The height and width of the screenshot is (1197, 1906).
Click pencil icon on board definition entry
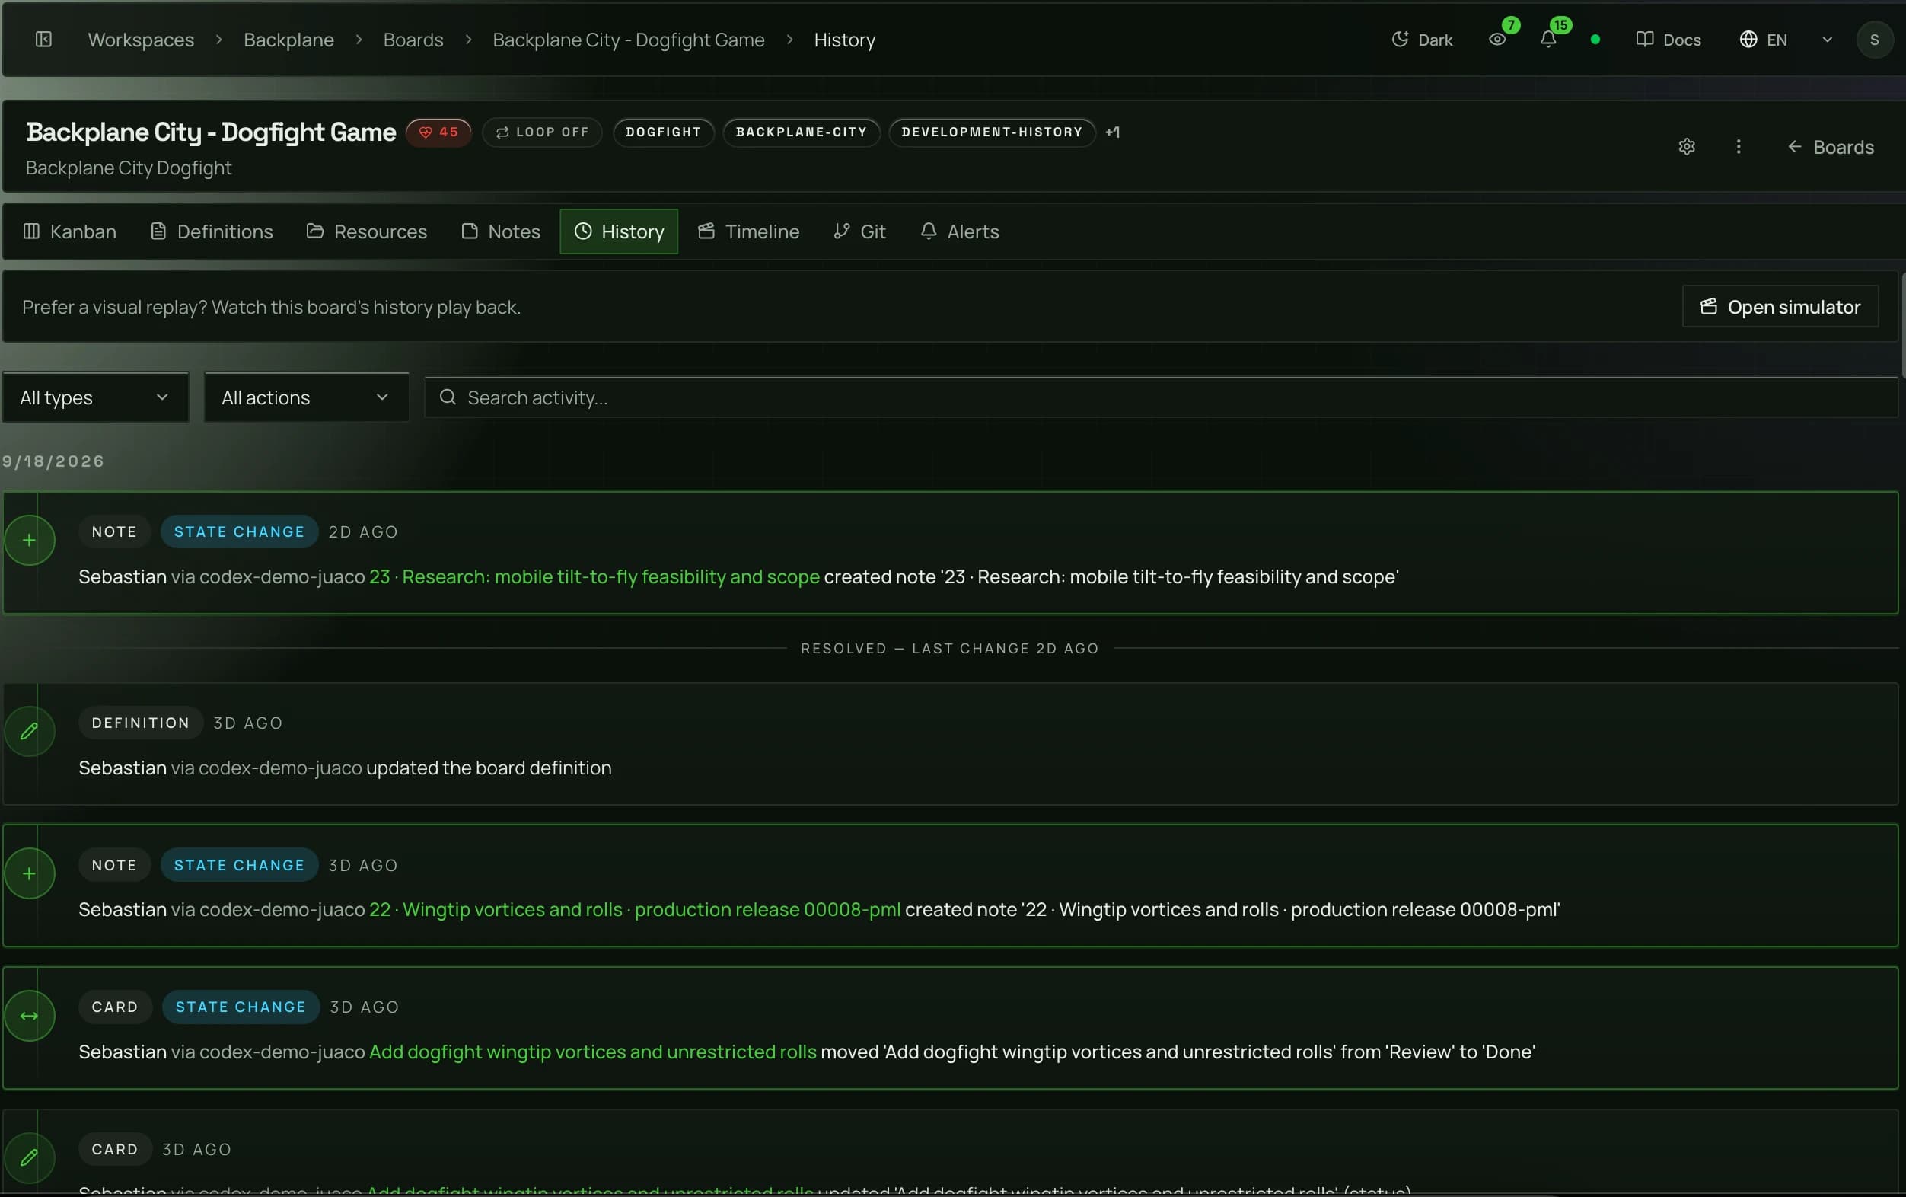pos(29,732)
